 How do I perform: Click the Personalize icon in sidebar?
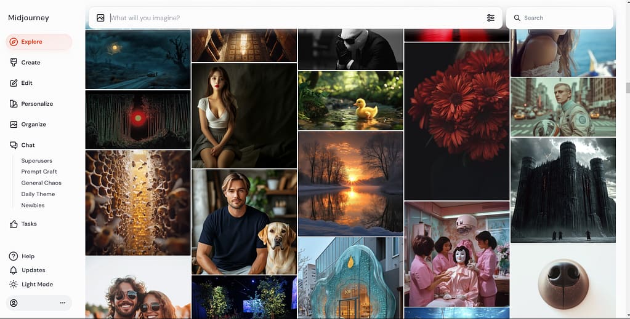14,103
